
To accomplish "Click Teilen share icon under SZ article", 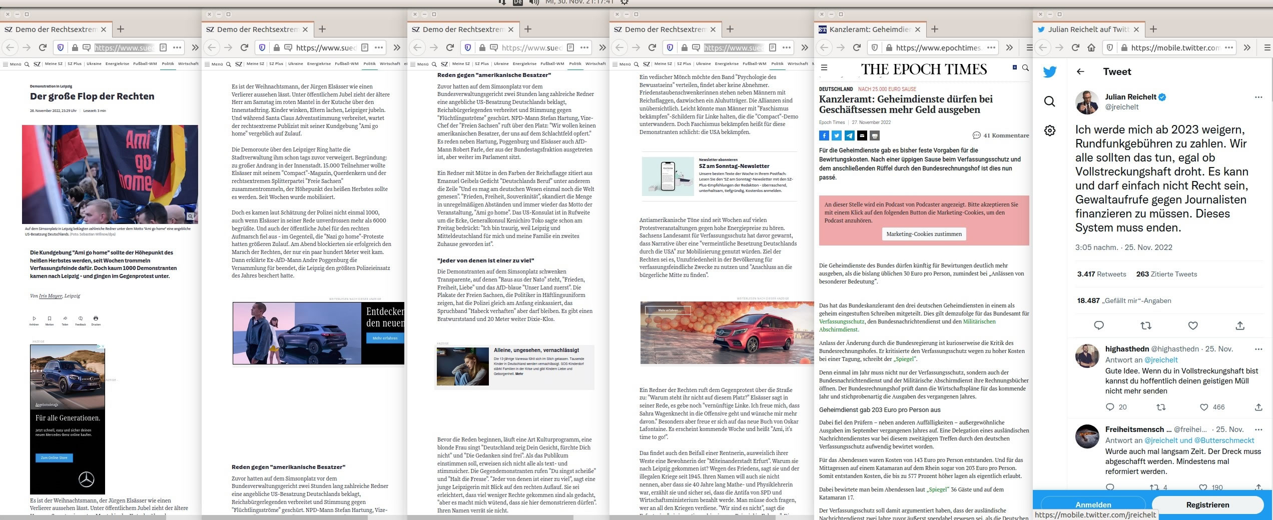I will (65, 318).
